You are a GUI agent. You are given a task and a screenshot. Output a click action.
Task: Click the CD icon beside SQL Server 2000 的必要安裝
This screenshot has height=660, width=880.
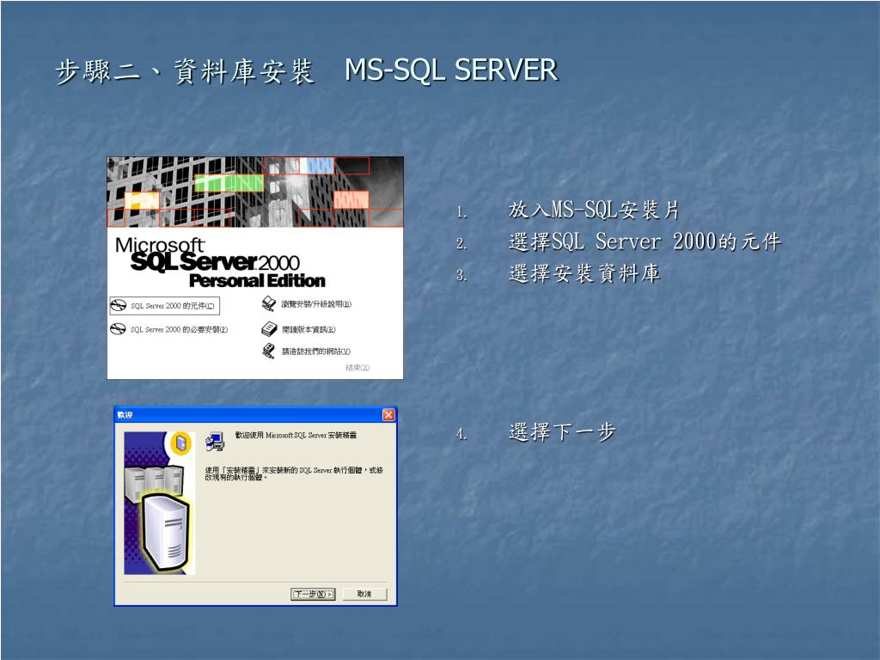tap(118, 329)
